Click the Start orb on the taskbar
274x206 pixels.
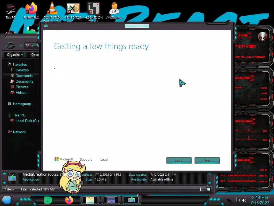[7, 200]
